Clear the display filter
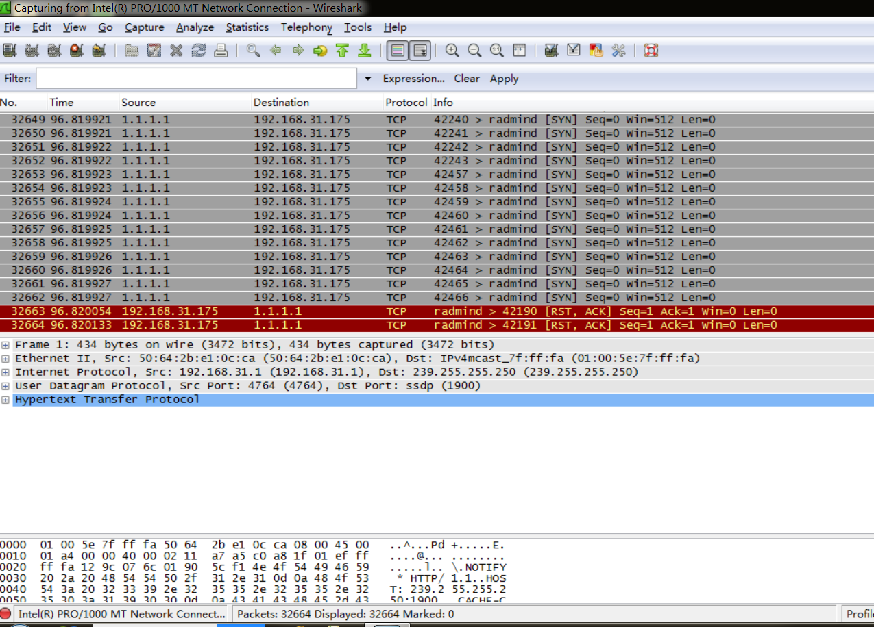This screenshot has width=874, height=627. 467,78
